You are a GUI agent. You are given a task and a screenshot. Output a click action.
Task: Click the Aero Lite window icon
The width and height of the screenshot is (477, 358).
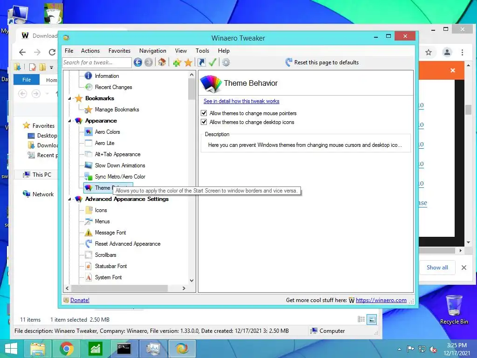pyautogui.click(x=89, y=143)
